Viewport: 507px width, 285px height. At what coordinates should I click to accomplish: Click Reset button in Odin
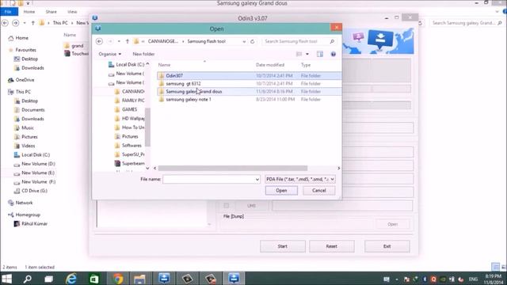pyautogui.click(x=331, y=246)
